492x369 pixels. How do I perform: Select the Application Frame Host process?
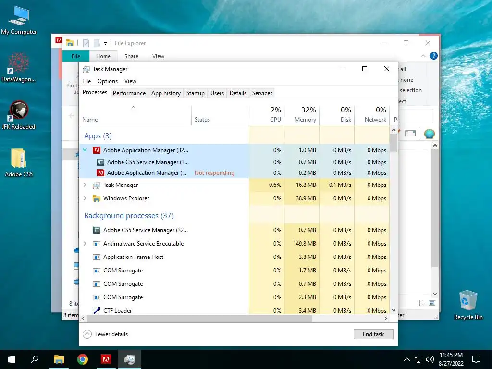click(x=234, y=257)
